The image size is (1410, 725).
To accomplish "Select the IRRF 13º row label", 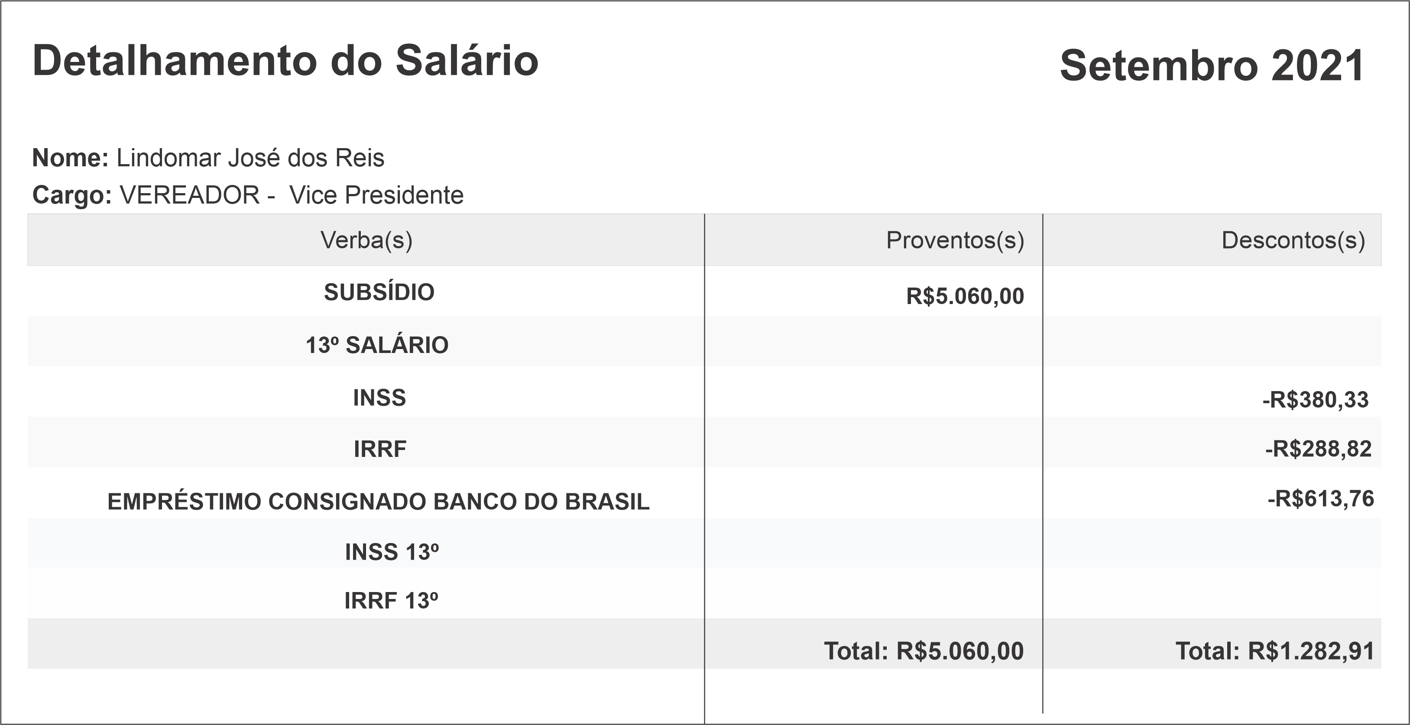I will pos(391,600).
